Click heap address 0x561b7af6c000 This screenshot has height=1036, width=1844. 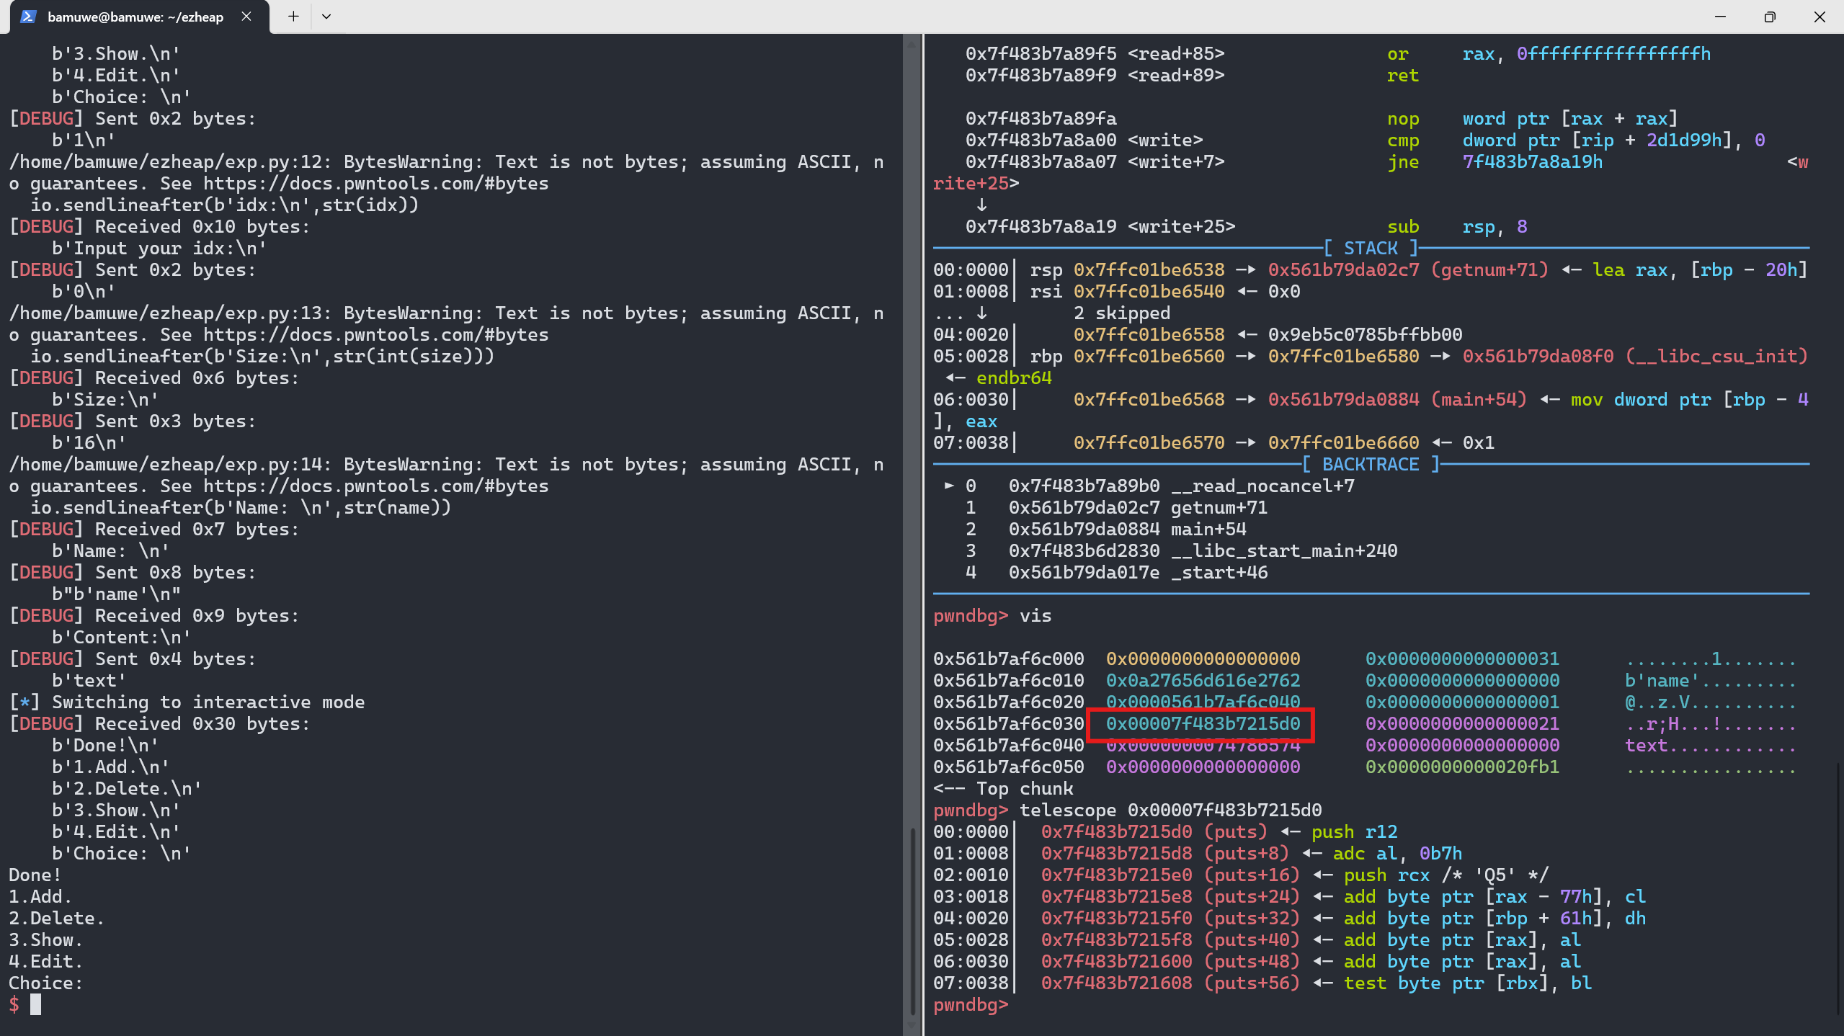pyautogui.click(x=1008, y=659)
